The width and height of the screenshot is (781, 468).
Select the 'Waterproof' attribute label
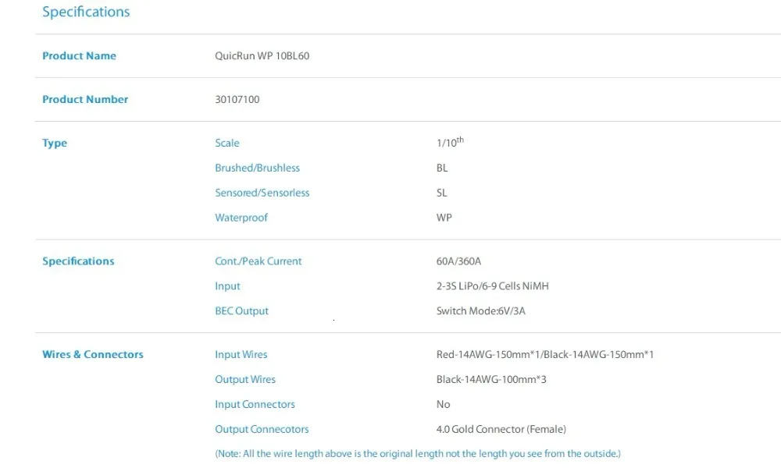241,218
